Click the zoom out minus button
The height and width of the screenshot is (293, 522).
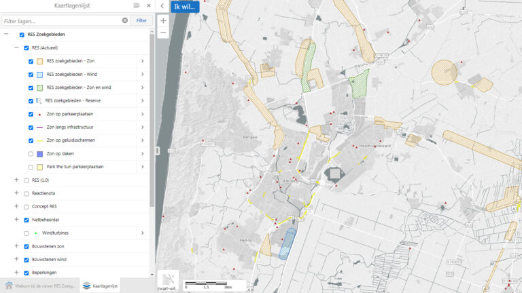point(163,33)
